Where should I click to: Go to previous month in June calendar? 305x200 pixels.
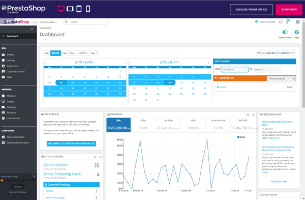click(x=46, y=63)
